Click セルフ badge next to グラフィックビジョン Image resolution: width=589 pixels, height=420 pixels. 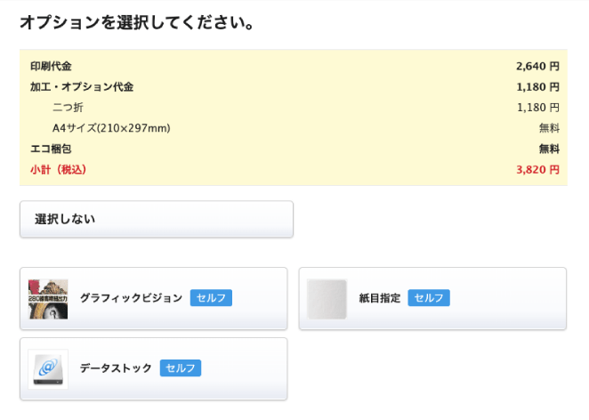click(x=211, y=298)
